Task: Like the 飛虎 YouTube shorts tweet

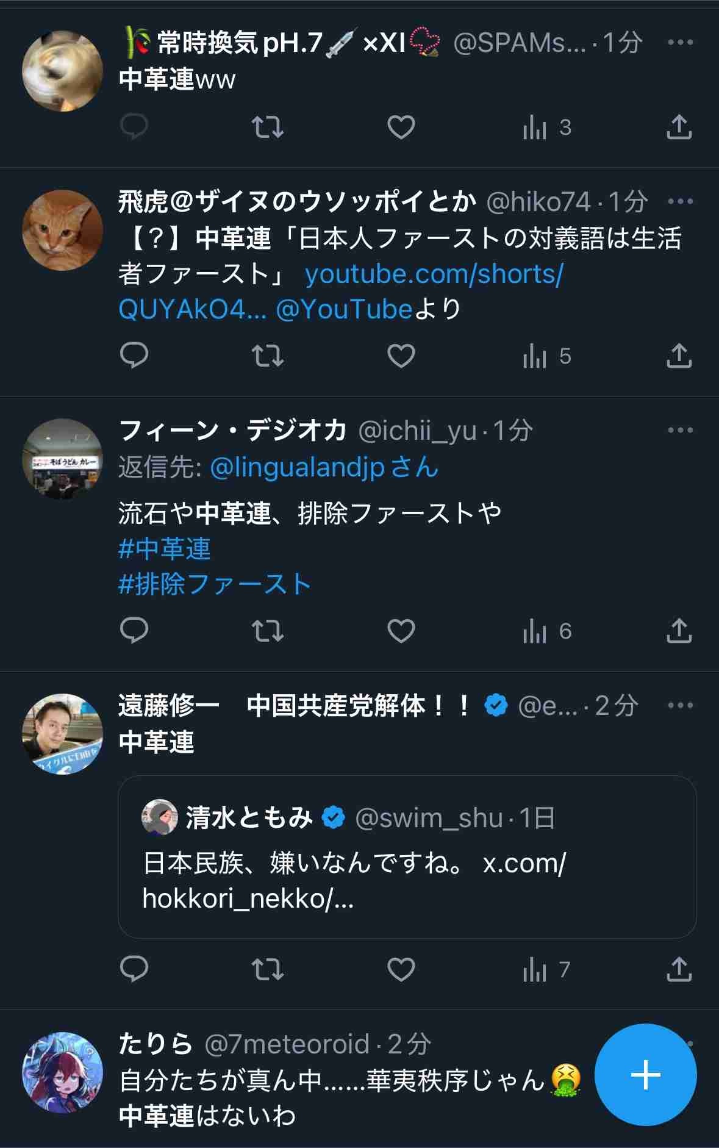Action: [x=401, y=356]
